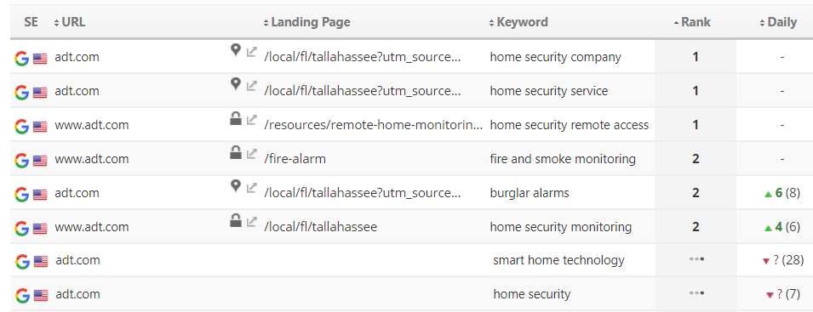Screen dimensions: 813x312
Task: Click Google icon in smart home technology row
Action: 22,261
